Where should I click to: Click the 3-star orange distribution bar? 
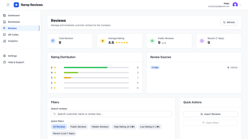(67, 78)
